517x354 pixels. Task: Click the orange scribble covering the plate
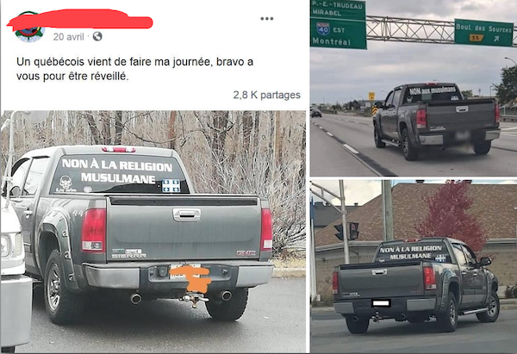click(x=191, y=278)
